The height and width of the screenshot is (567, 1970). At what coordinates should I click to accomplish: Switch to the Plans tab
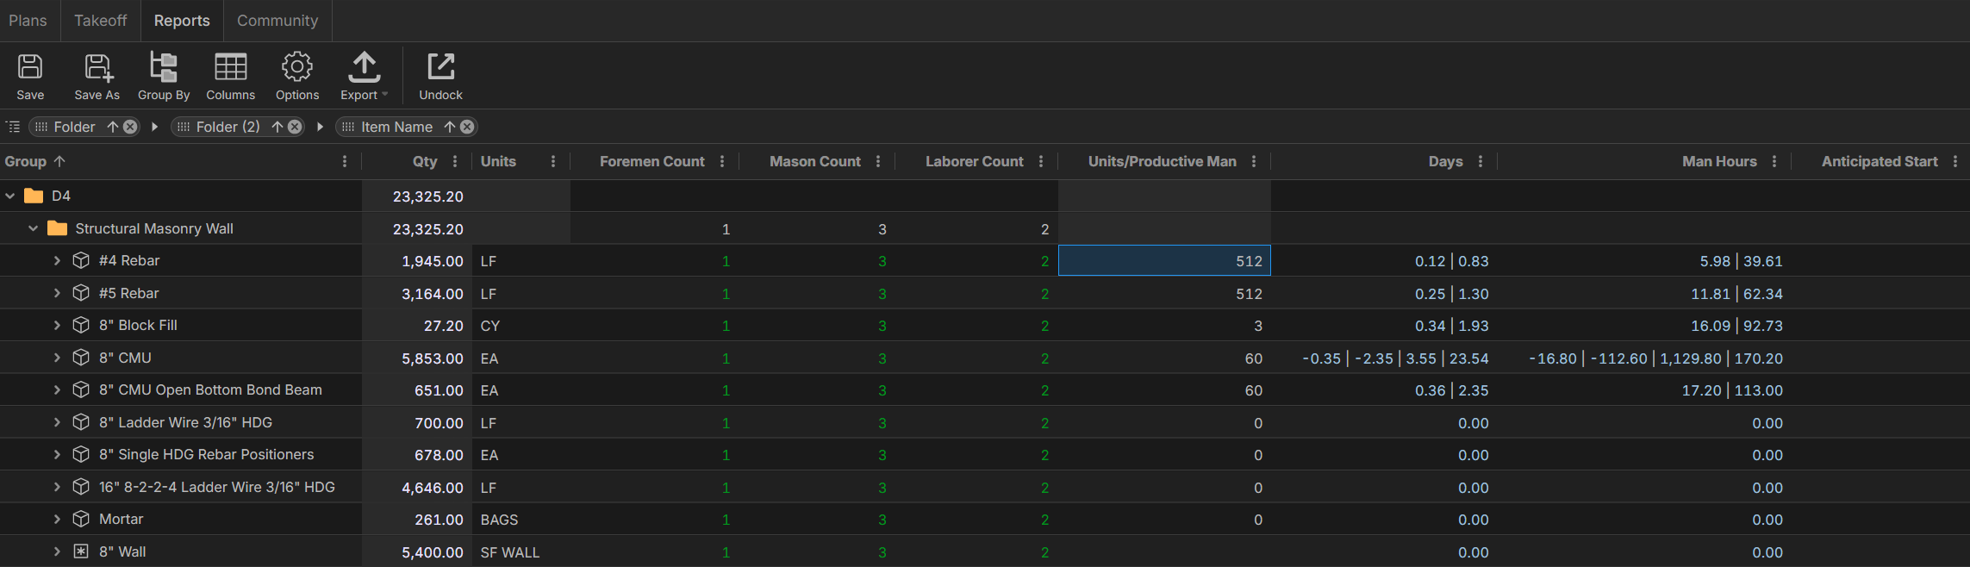[28, 21]
